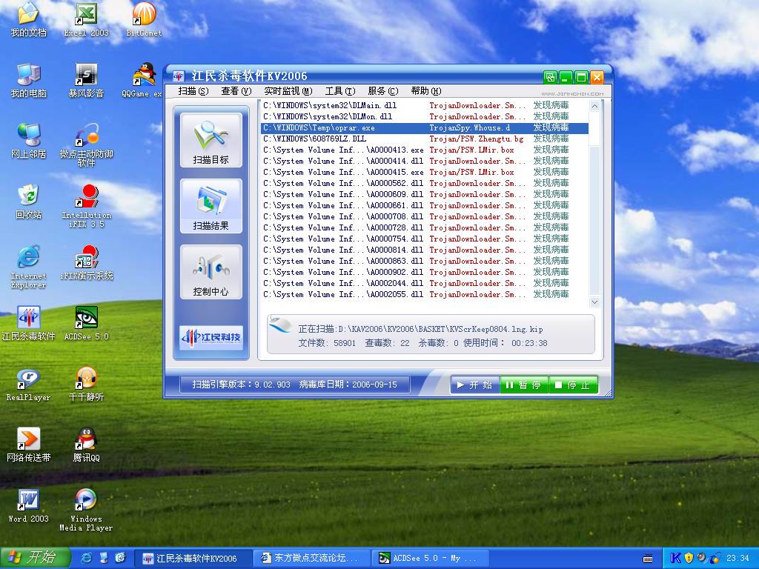
Task: Open the 工具(T) menu
Action: (340, 91)
